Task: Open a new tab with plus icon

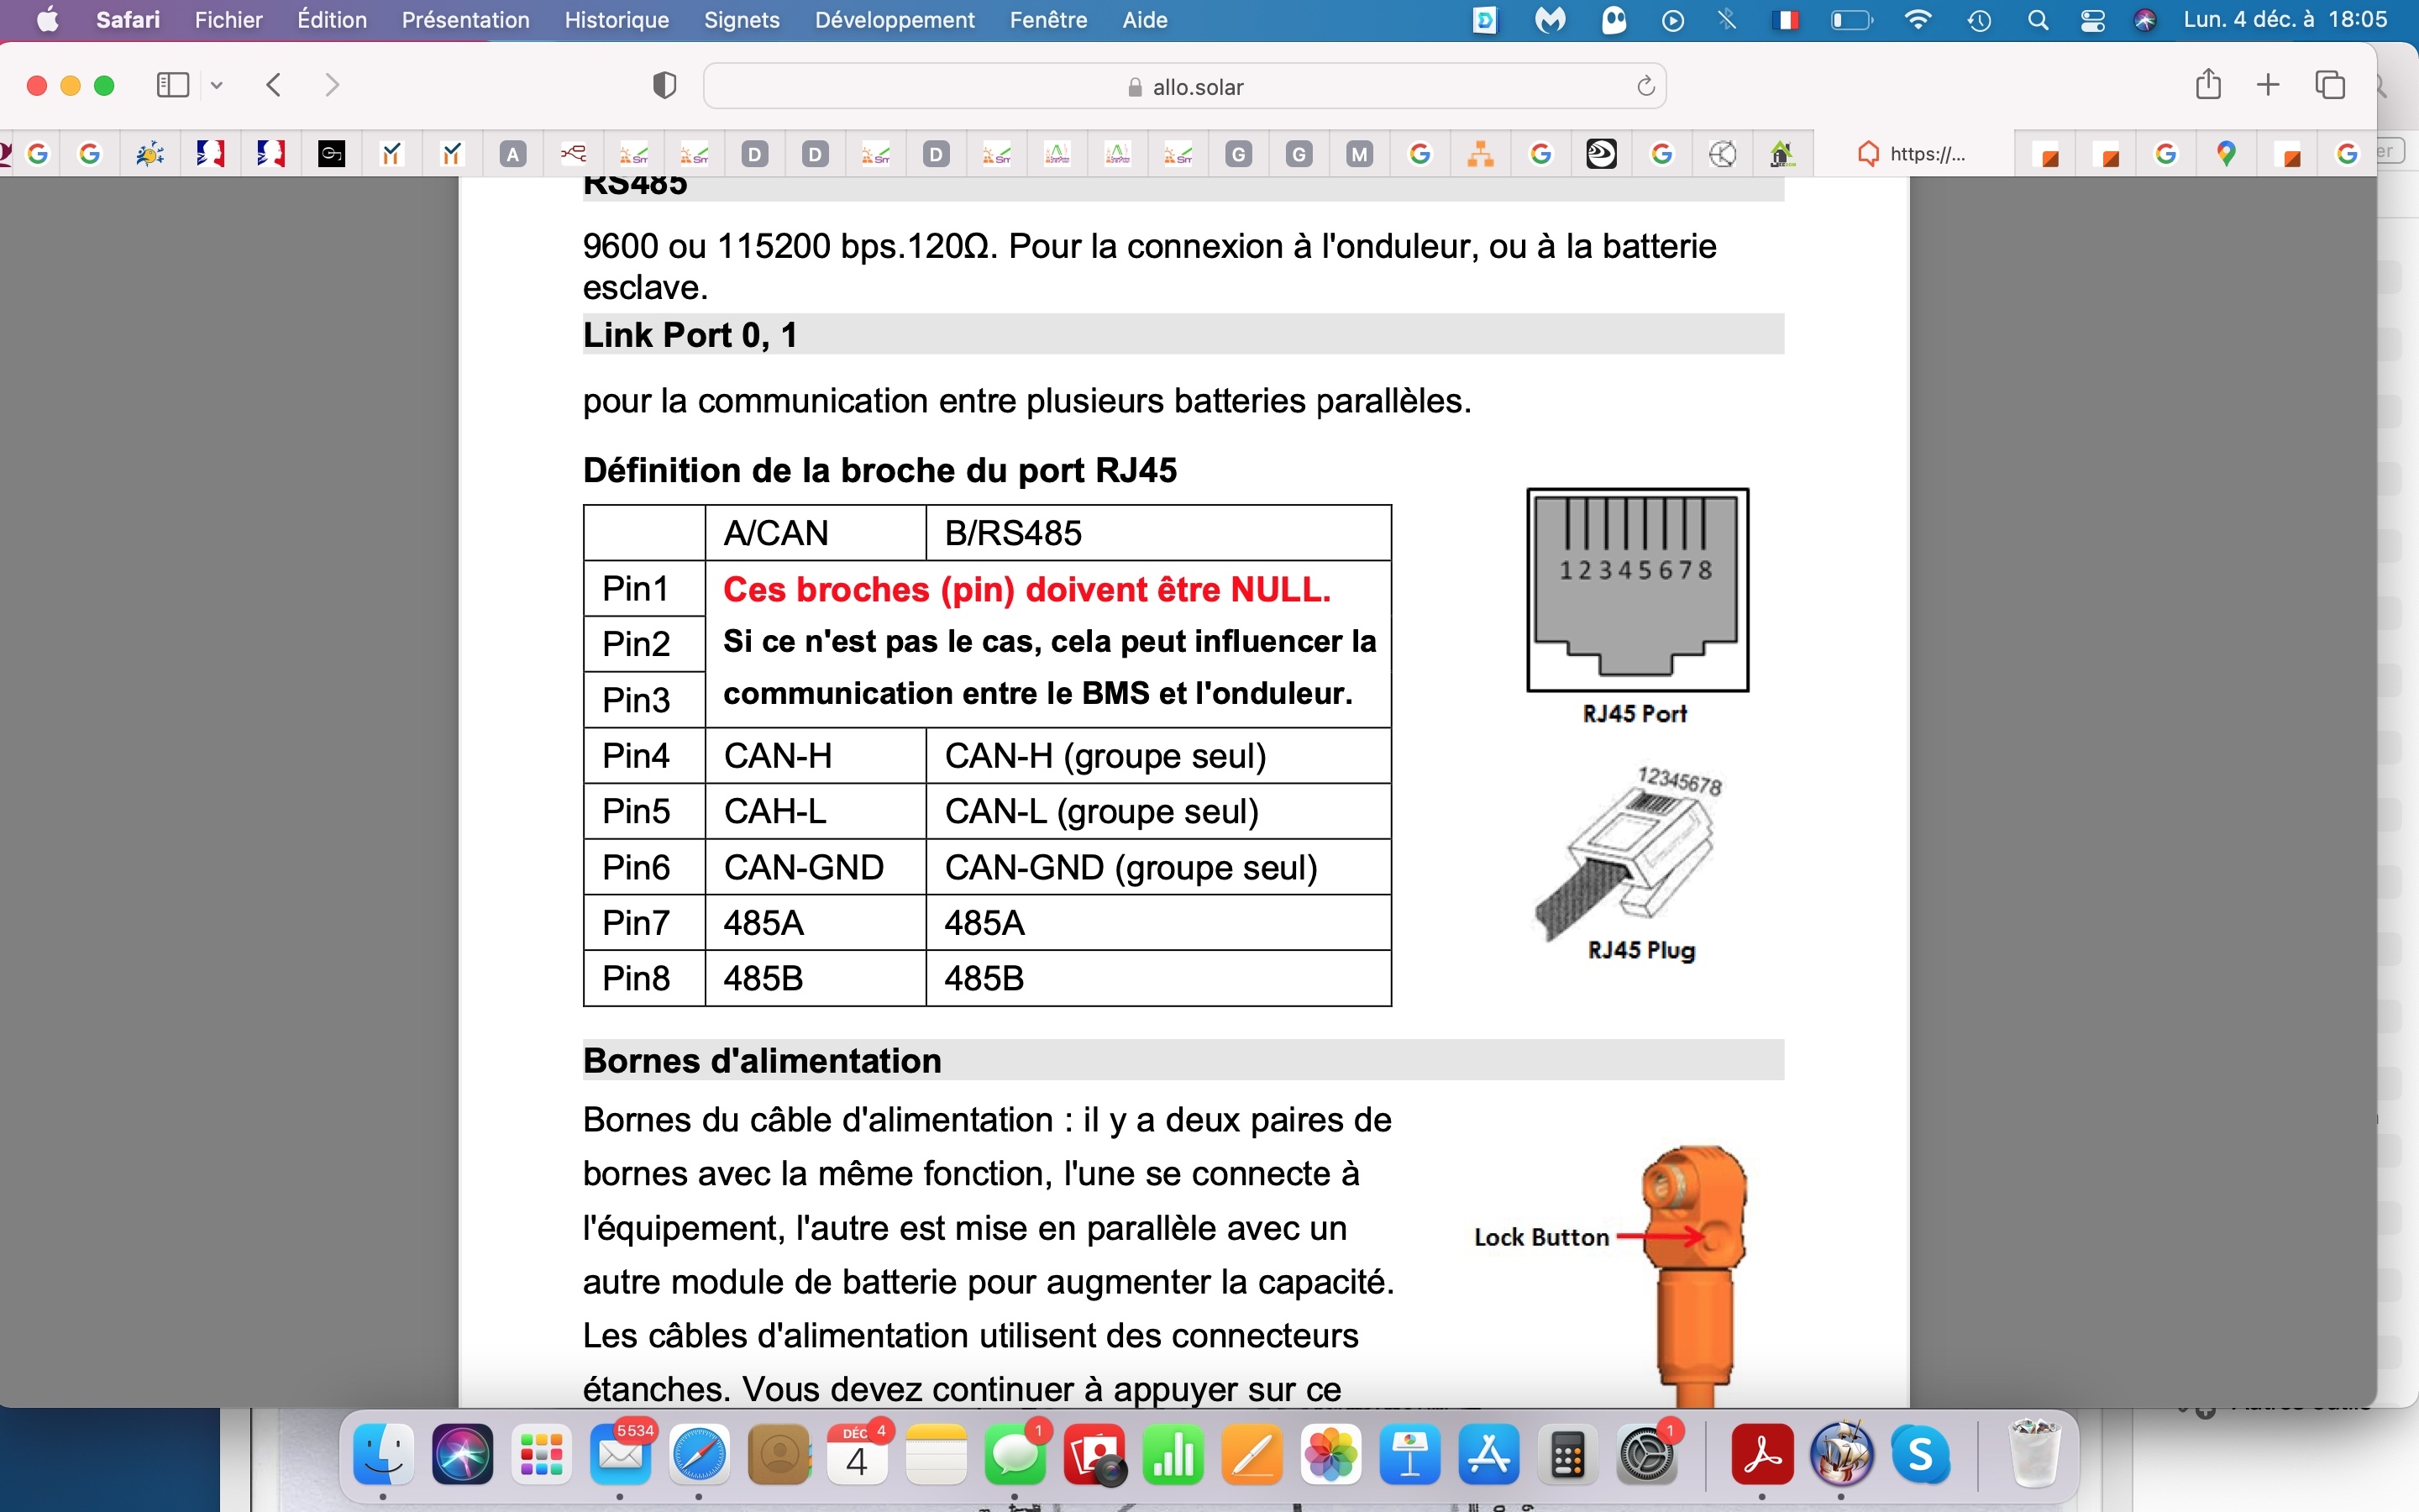Action: [2268, 85]
